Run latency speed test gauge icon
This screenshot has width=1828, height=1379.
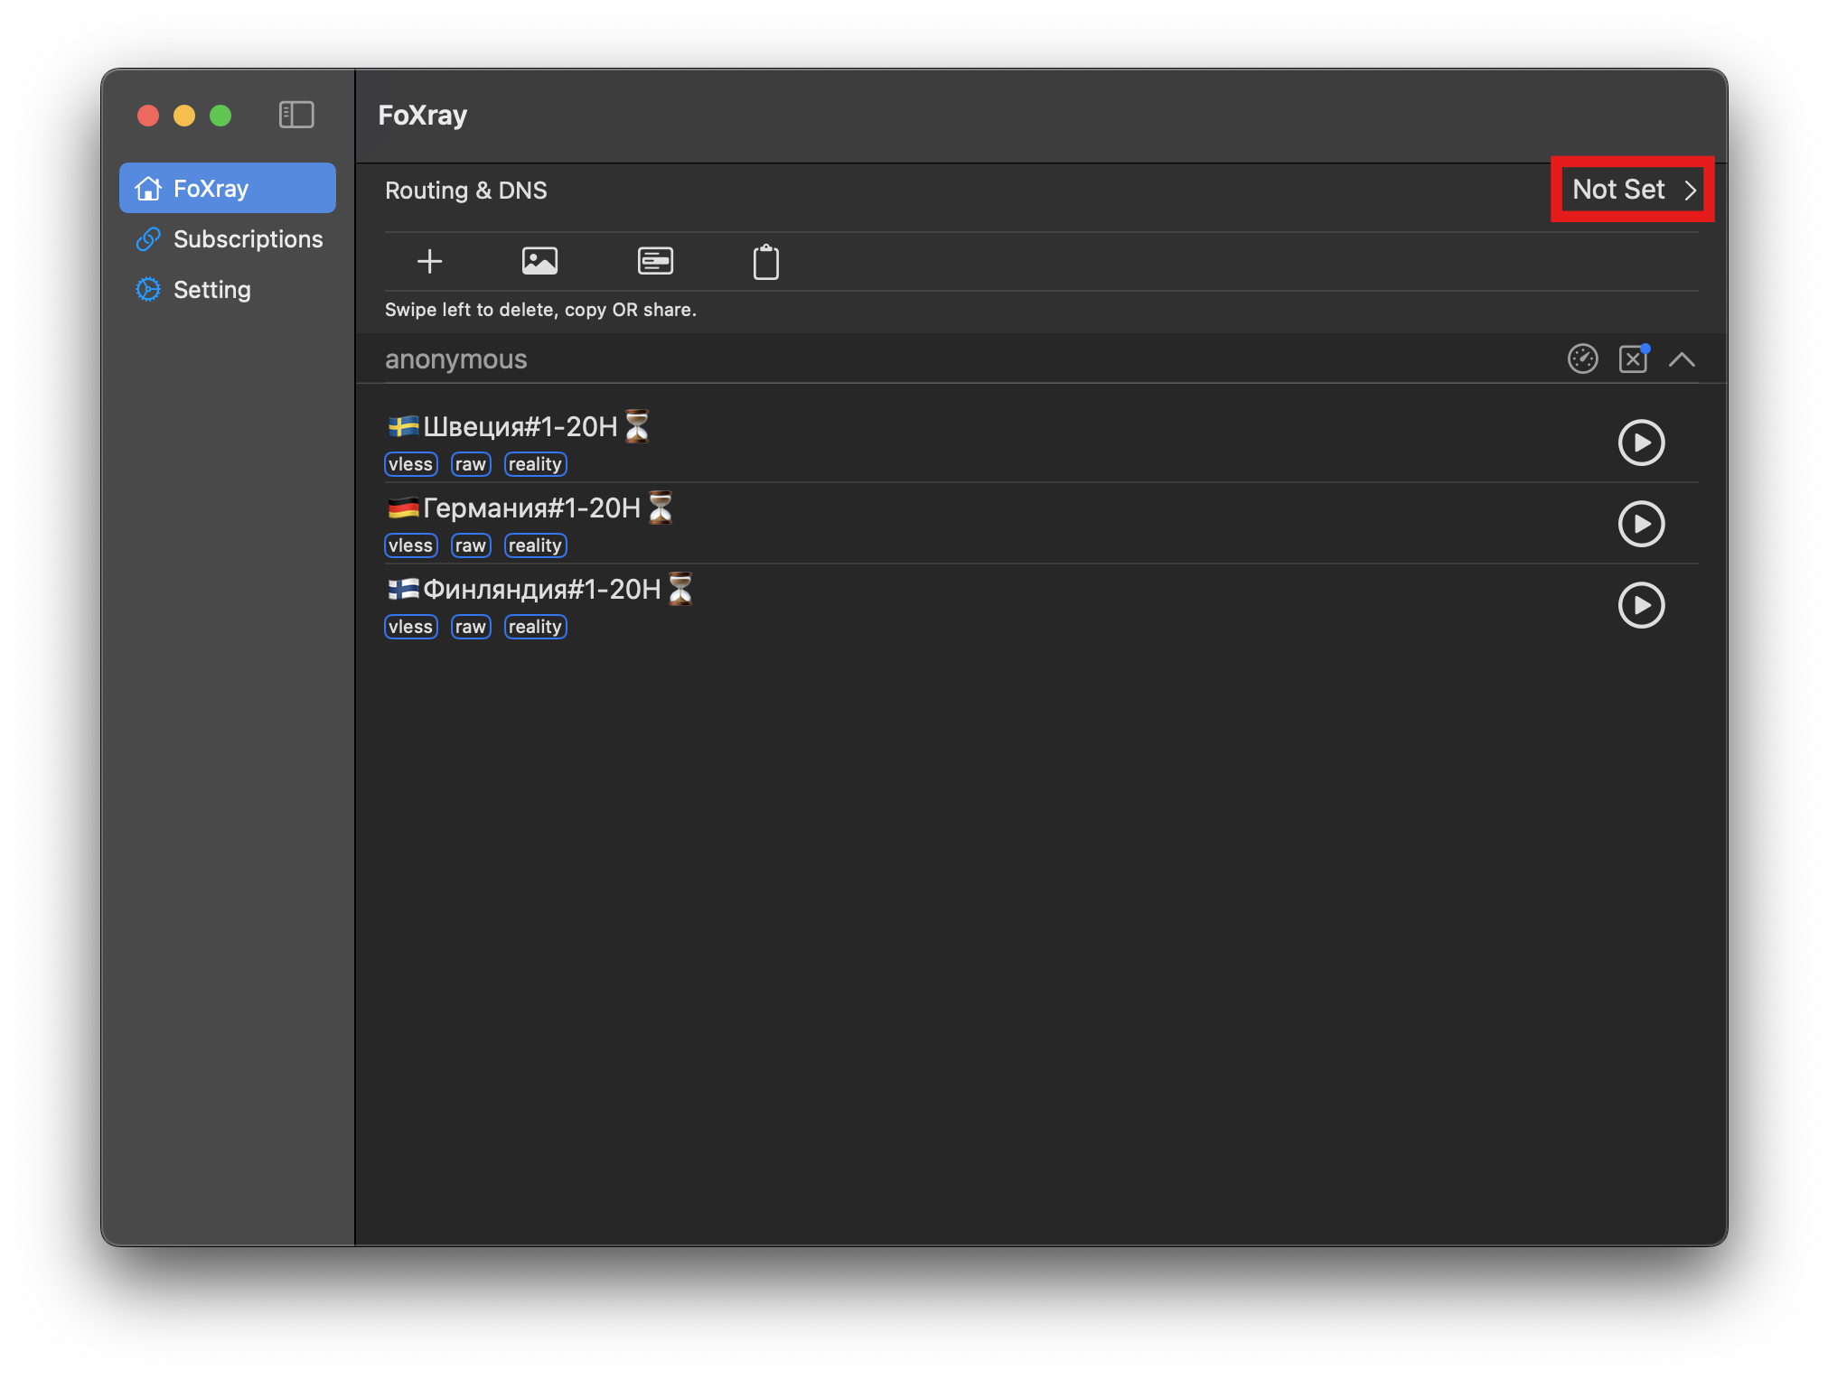click(x=1582, y=359)
